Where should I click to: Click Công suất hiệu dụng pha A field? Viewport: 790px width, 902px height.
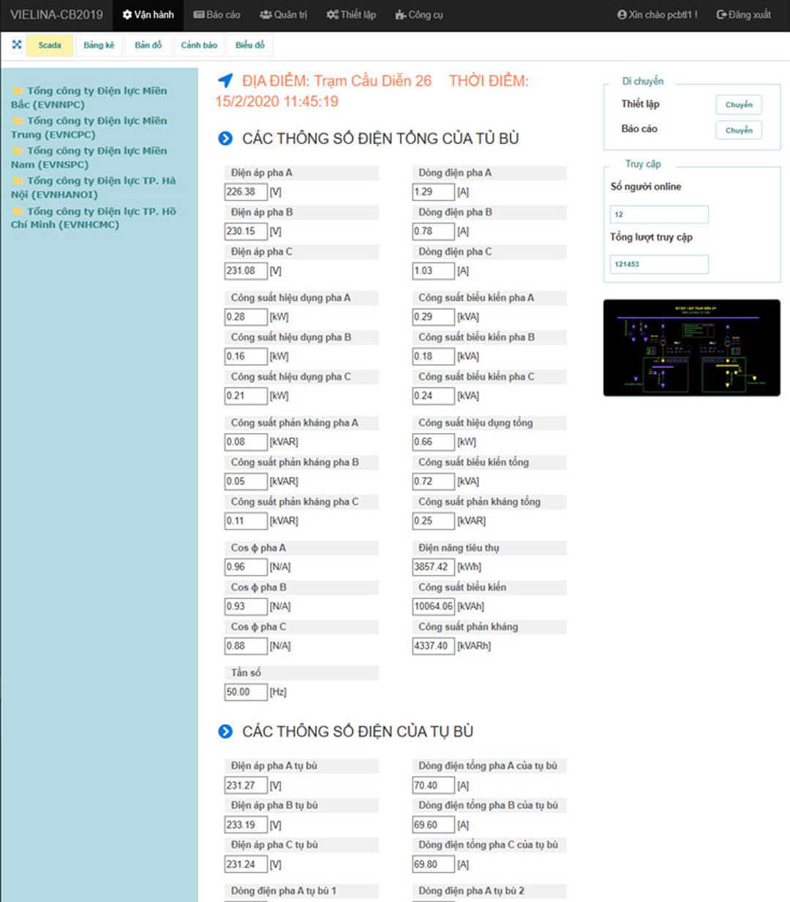point(246,317)
